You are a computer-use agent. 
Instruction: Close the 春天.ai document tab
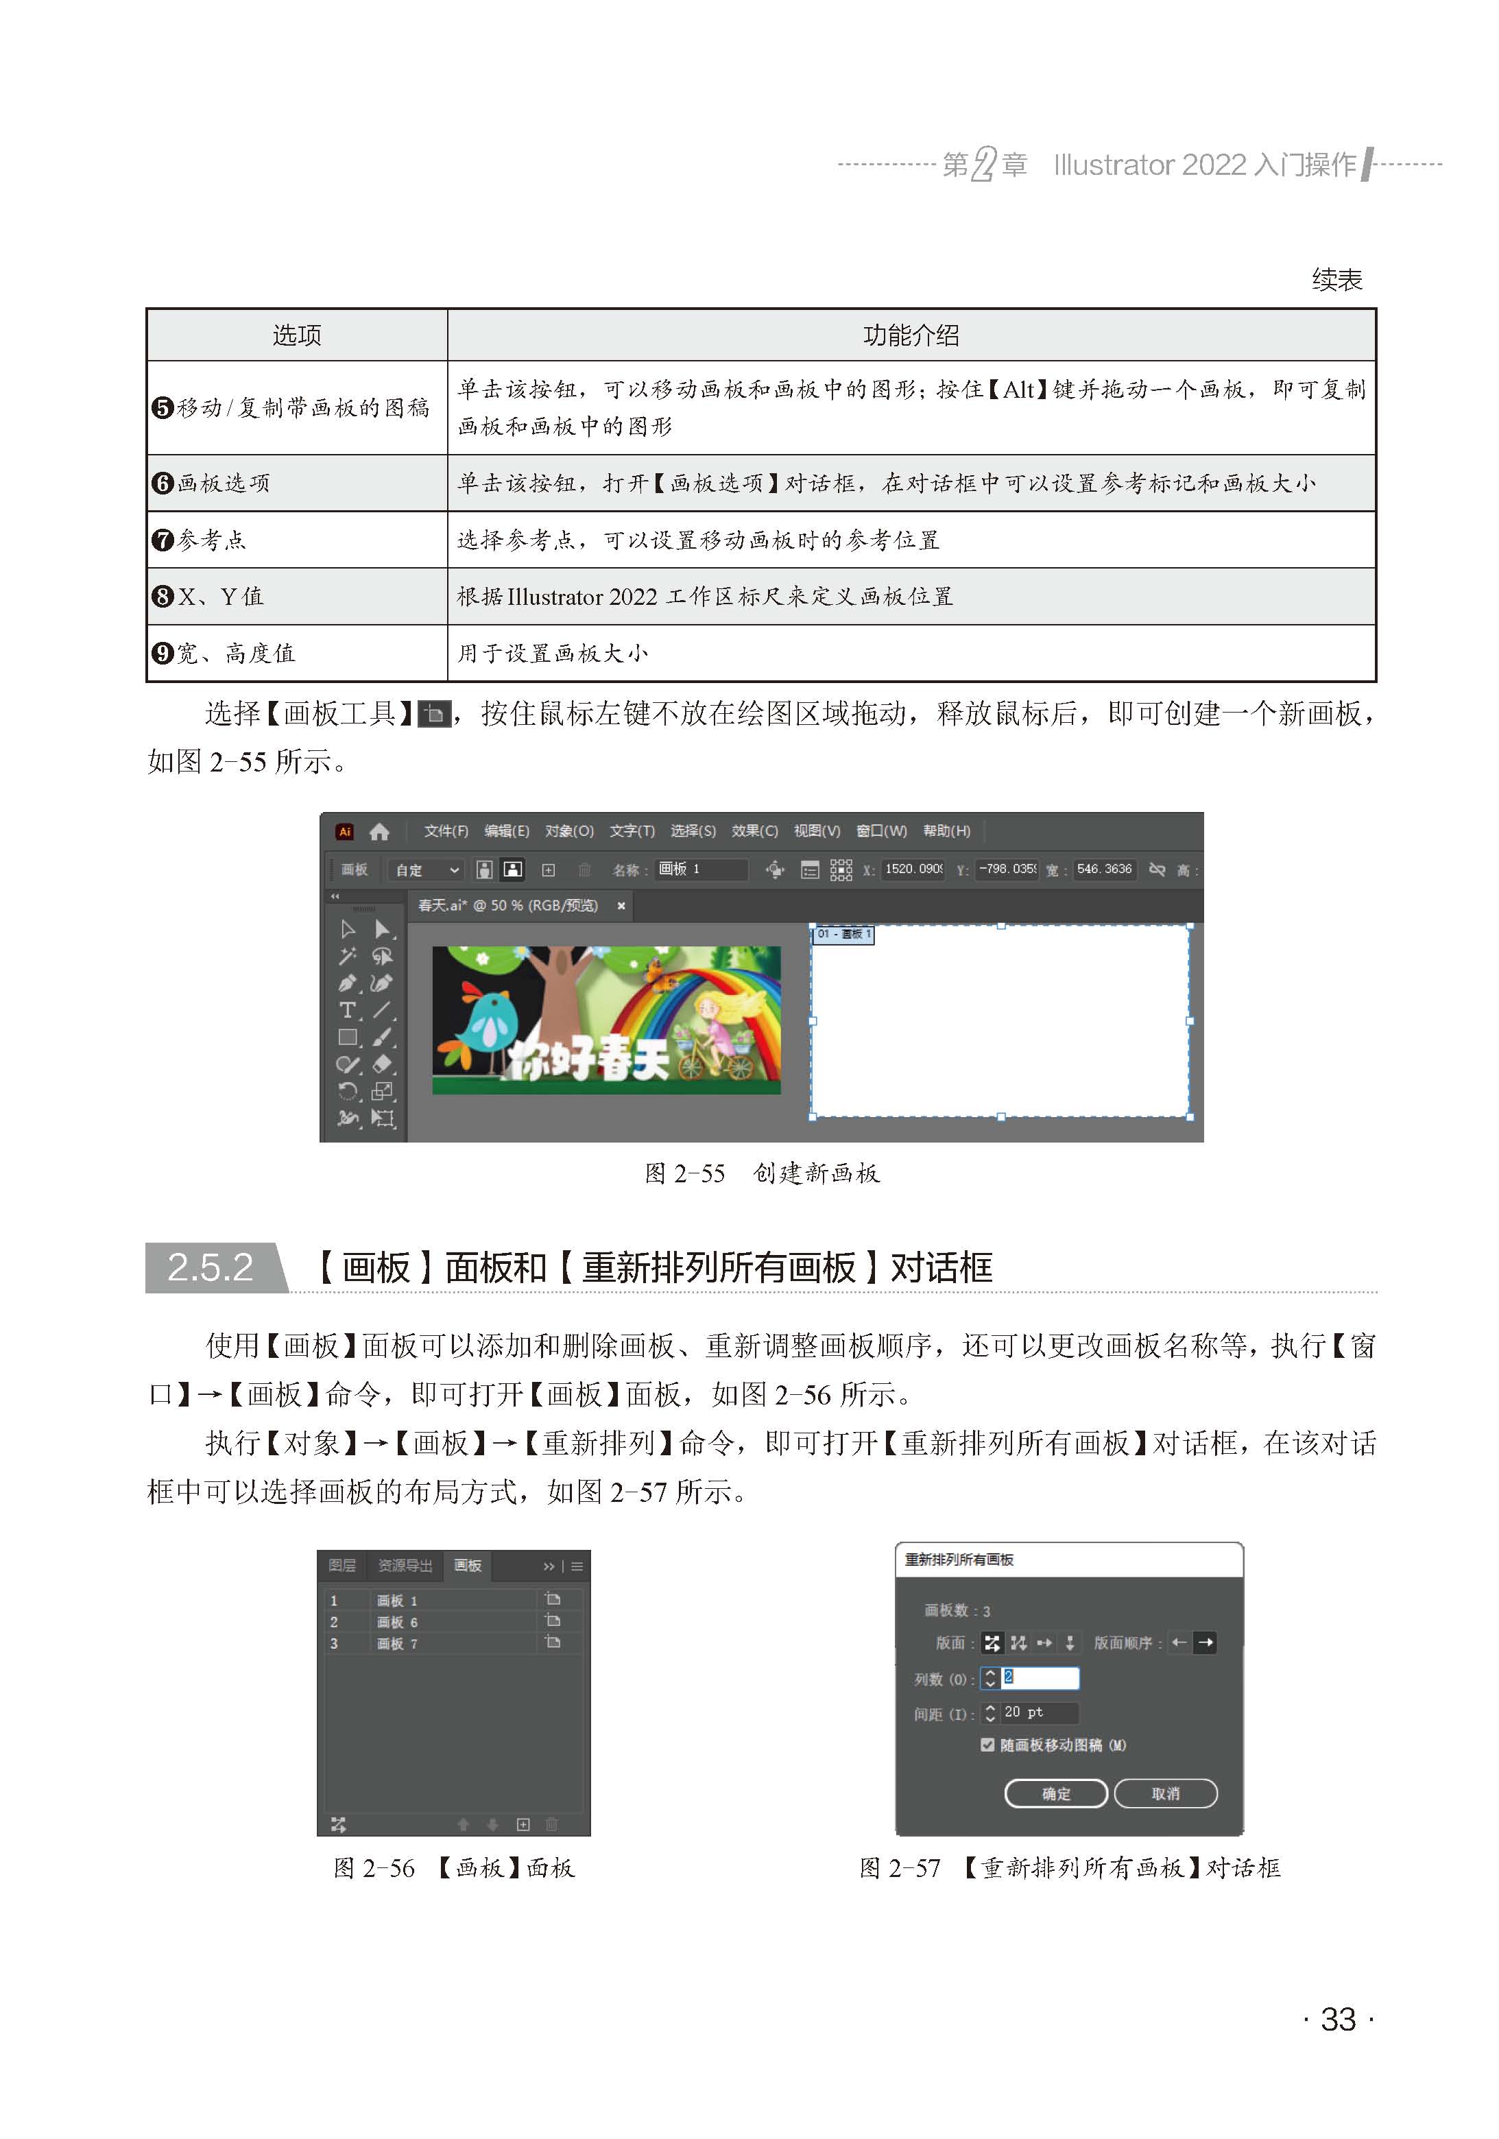click(621, 905)
